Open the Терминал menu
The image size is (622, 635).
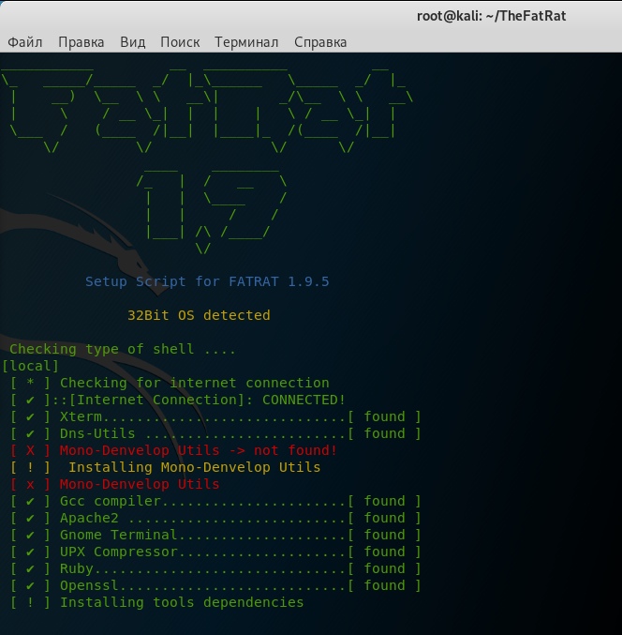[x=246, y=42]
